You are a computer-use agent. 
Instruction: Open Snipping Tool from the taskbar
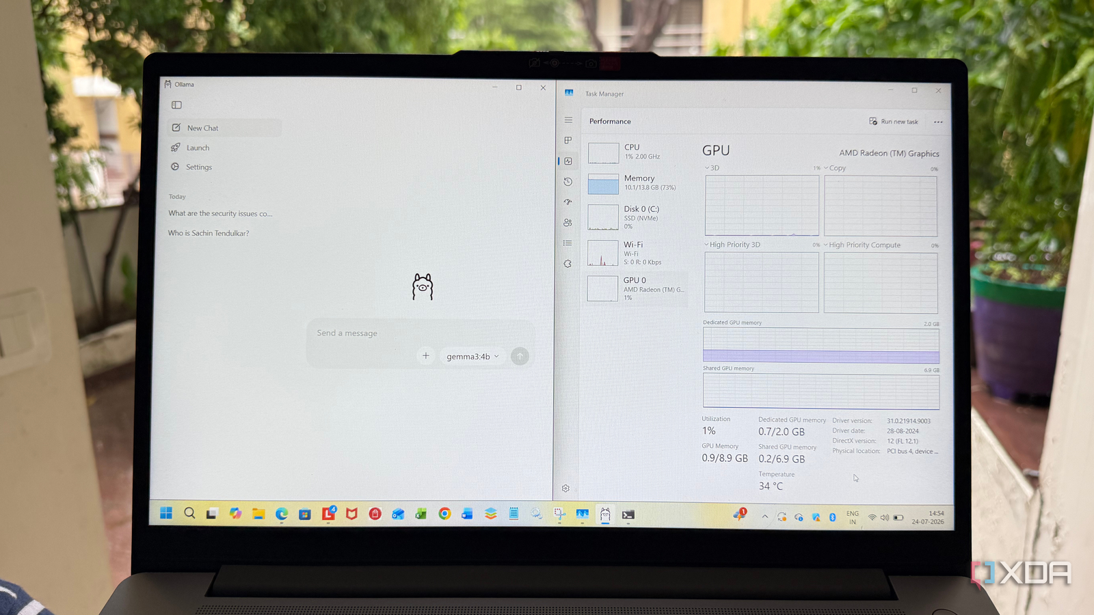[x=559, y=515]
